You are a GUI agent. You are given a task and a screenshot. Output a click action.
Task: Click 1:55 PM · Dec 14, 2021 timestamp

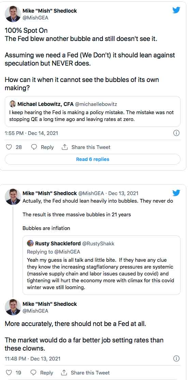tap(31, 133)
